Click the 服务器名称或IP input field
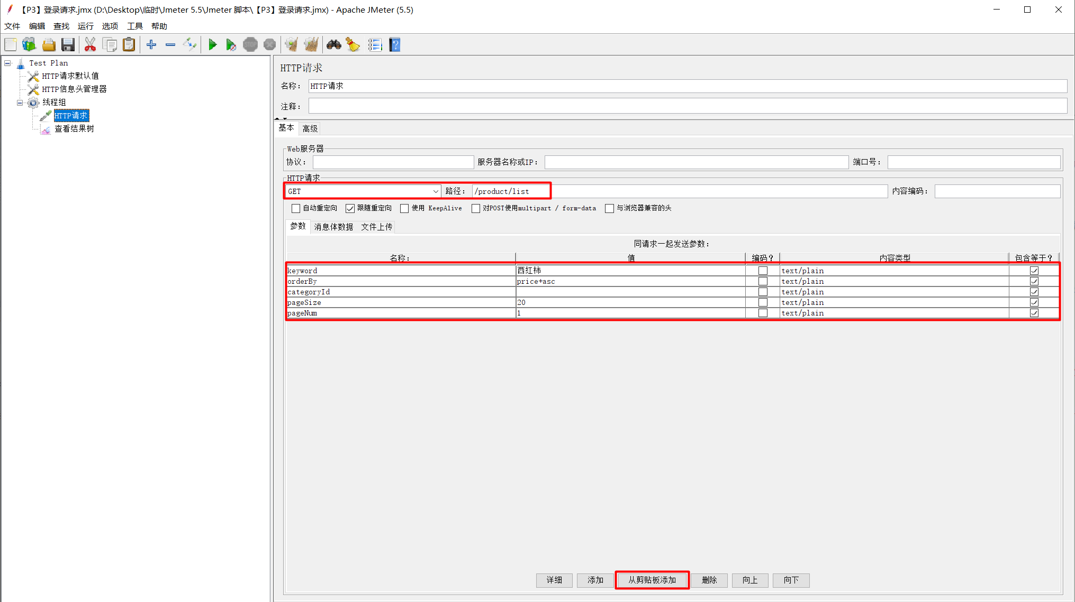Viewport: 1075px width, 602px height. [x=697, y=162]
